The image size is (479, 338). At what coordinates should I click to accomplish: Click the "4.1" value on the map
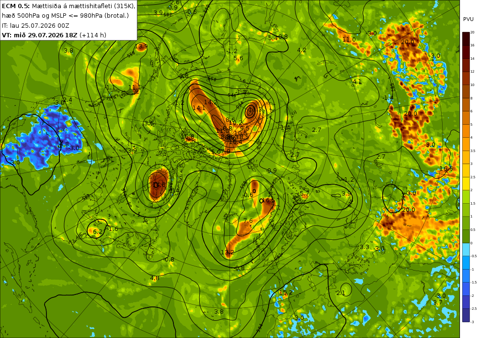click(x=357, y=82)
